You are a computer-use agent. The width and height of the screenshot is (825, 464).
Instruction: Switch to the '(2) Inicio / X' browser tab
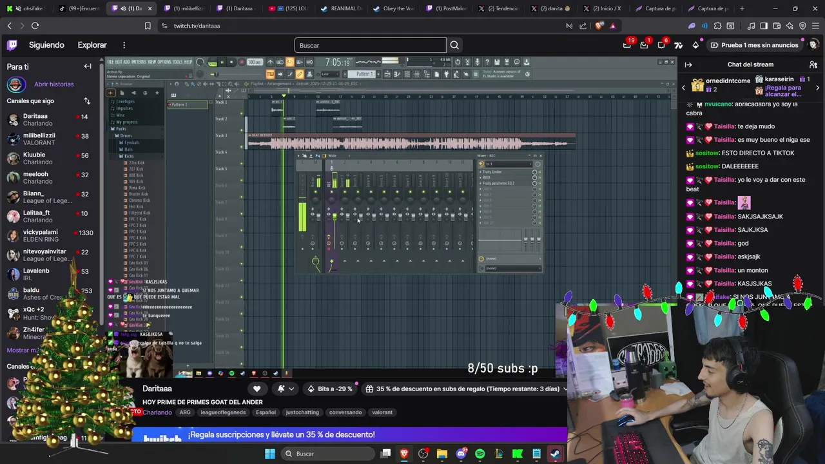[602, 8]
